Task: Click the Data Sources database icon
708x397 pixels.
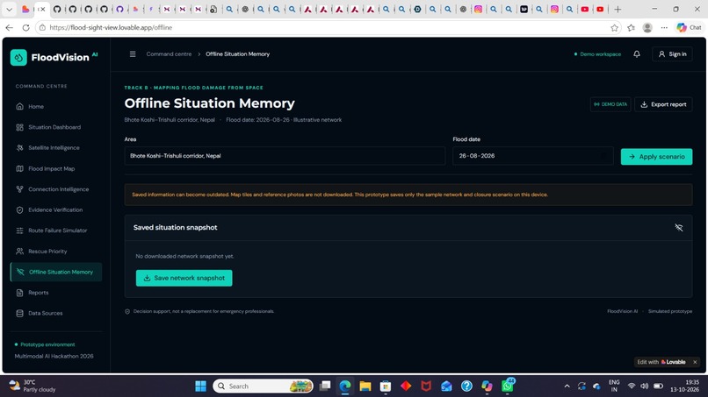Action: coord(20,313)
